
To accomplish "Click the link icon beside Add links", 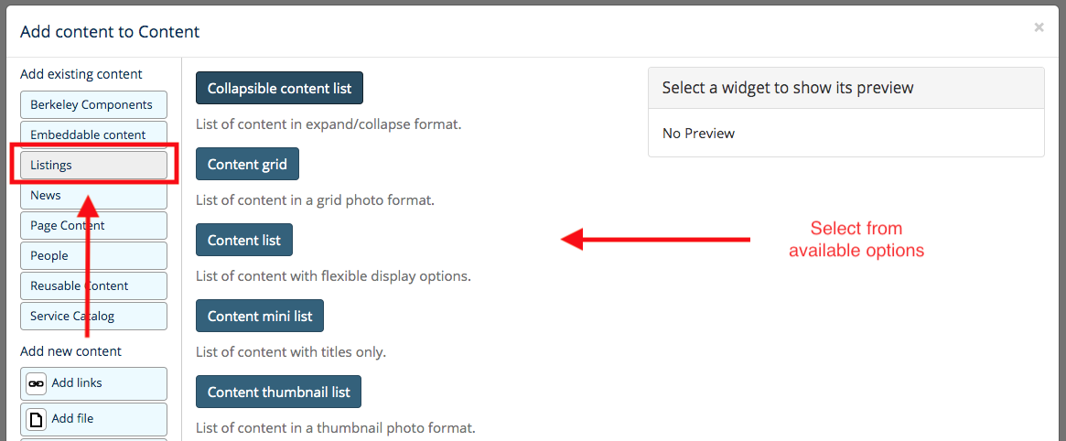I will tap(36, 383).
